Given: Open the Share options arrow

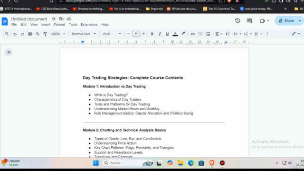Looking at the screenshot, I should click(300, 21).
